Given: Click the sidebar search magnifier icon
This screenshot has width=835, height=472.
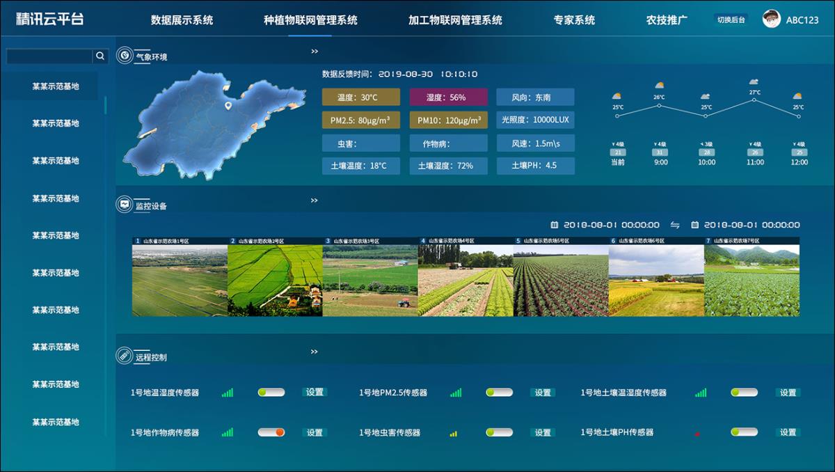Looking at the screenshot, I should [101, 54].
